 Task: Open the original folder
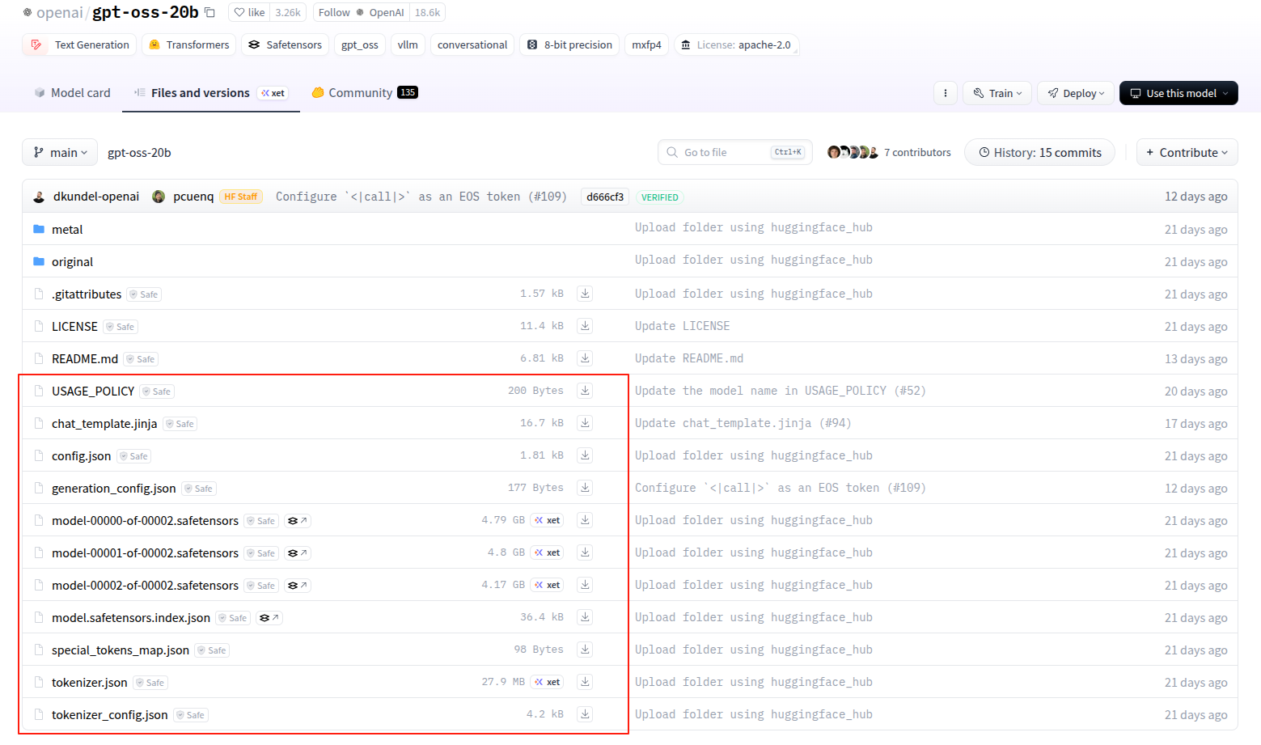72,262
